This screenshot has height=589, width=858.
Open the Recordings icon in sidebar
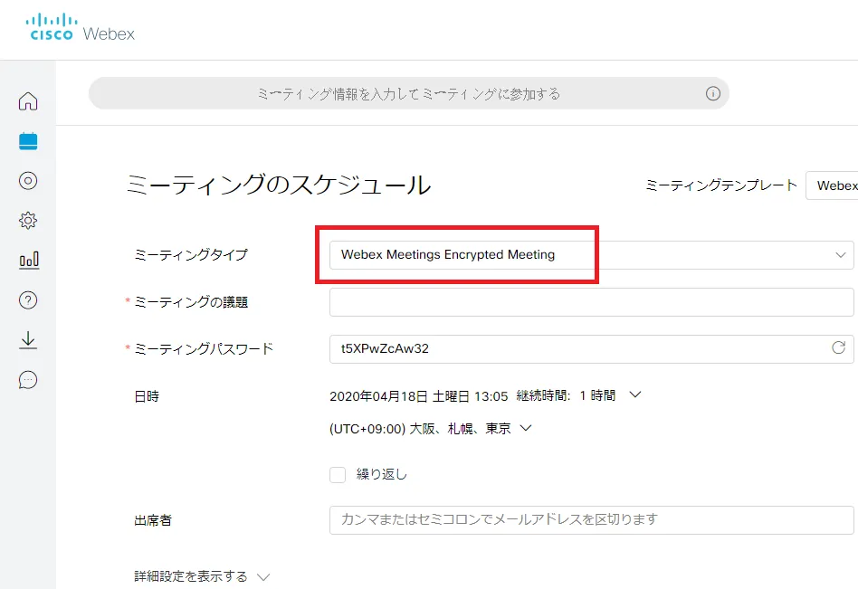click(28, 181)
